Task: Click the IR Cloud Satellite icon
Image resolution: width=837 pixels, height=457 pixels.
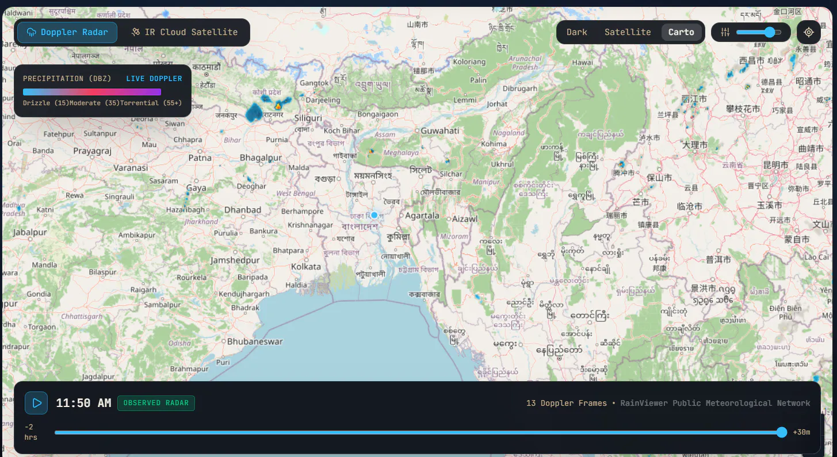Action: [x=136, y=32]
